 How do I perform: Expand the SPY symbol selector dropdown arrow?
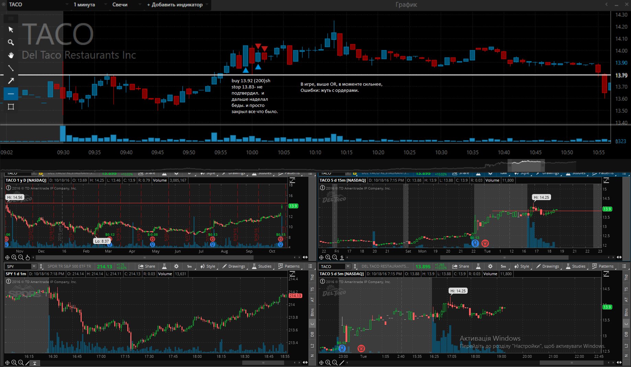coord(34,266)
